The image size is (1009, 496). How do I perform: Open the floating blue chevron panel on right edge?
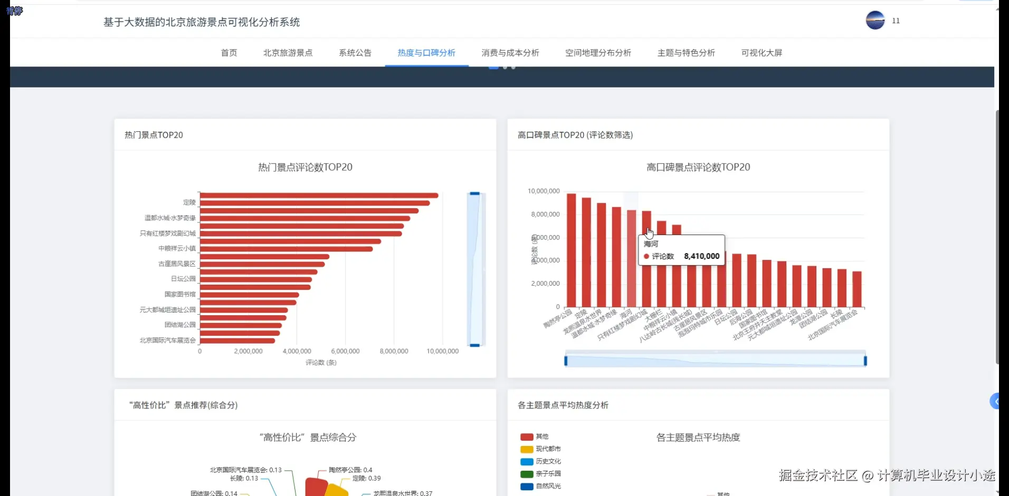click(x=995, y=401)
